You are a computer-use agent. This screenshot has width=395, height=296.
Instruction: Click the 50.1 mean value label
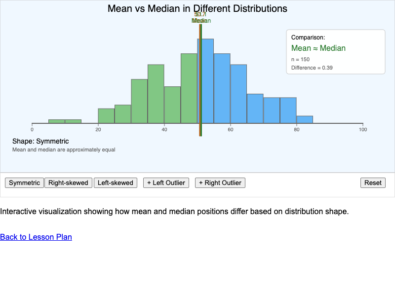pos(199,15)
